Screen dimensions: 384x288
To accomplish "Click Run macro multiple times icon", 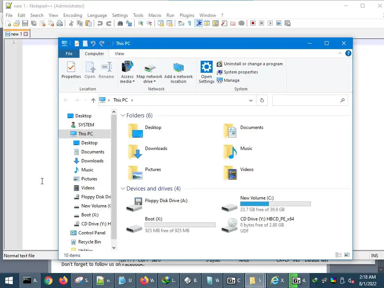I will [x=279, y=23].
